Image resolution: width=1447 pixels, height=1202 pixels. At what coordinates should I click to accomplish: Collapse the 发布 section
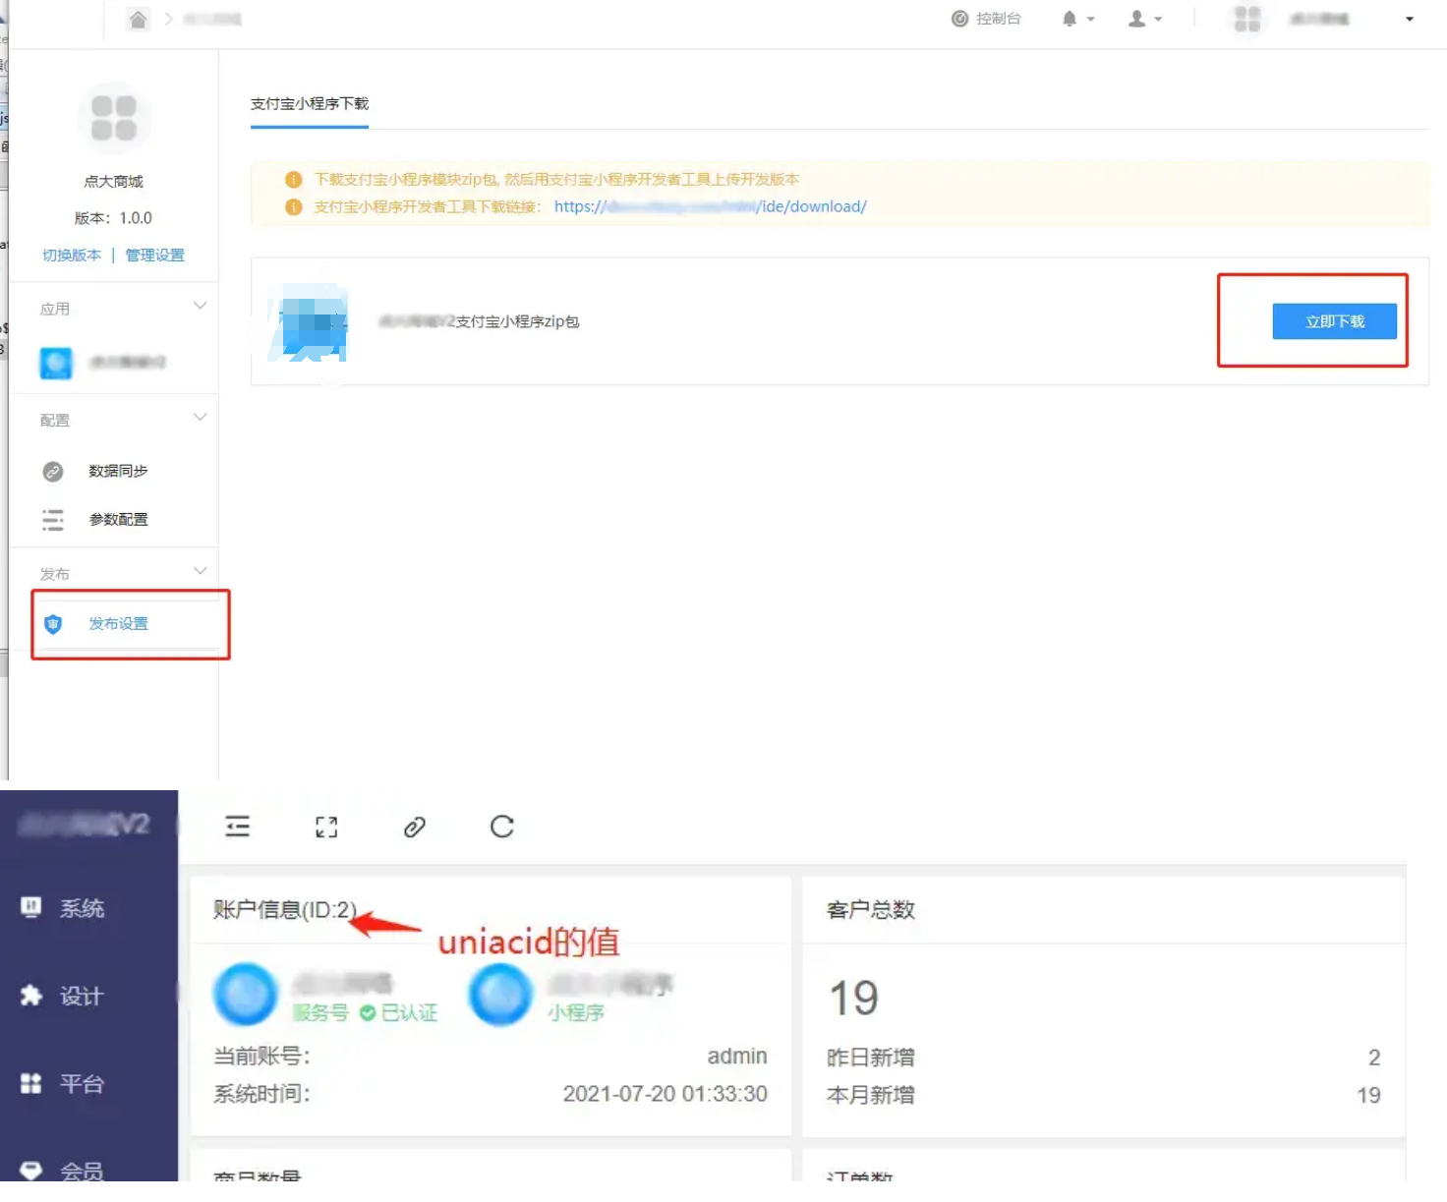tap(200, 570)
